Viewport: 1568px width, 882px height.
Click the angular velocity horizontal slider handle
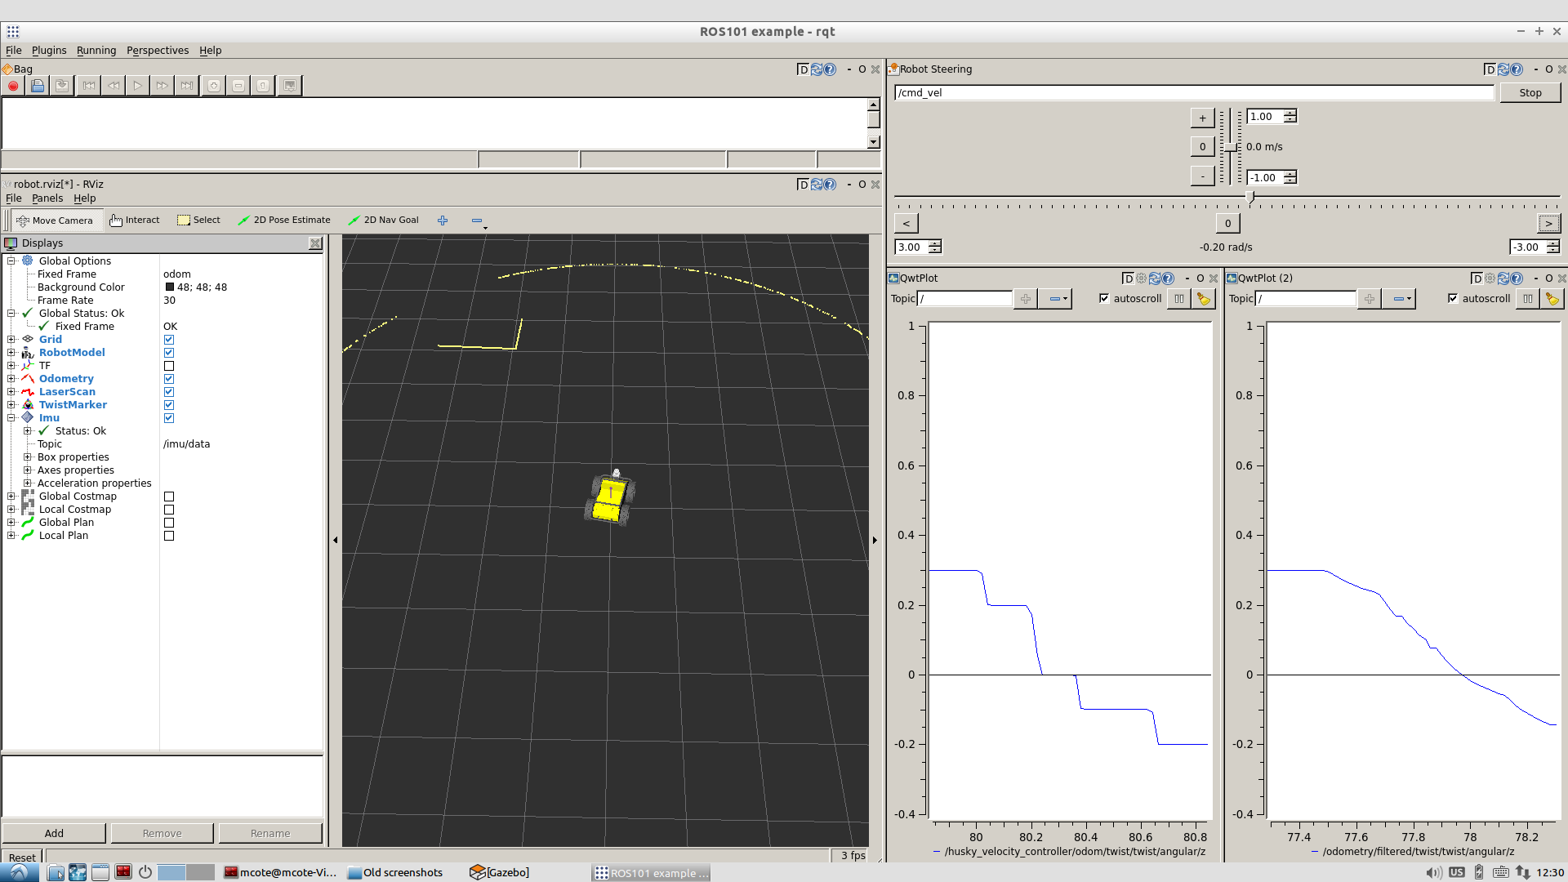coord(1249,197)
